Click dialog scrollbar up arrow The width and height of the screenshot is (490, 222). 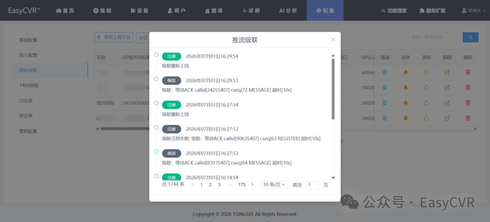click(x=333, y=56)
